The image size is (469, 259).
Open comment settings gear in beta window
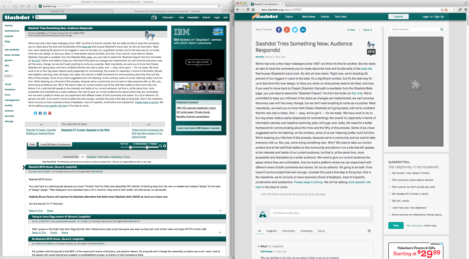(369, 231)
